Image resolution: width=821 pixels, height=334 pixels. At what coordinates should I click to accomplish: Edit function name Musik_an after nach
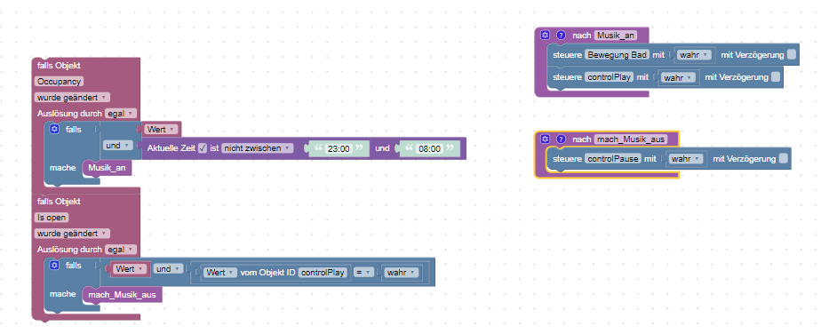click(615, 35)
